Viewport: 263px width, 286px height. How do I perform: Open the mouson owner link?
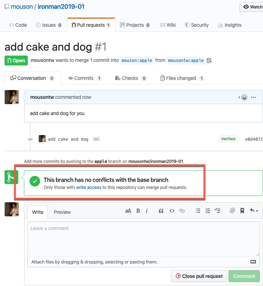pos(22,7)
